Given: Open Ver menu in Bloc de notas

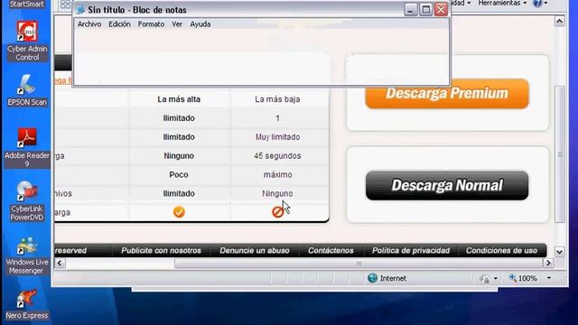Looking at the screenshot, I should pyautogui.click(x=177, y=24).
